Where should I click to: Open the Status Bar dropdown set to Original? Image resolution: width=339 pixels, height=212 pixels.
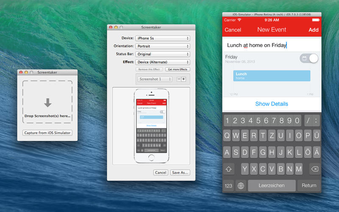(x=163, y=54)
